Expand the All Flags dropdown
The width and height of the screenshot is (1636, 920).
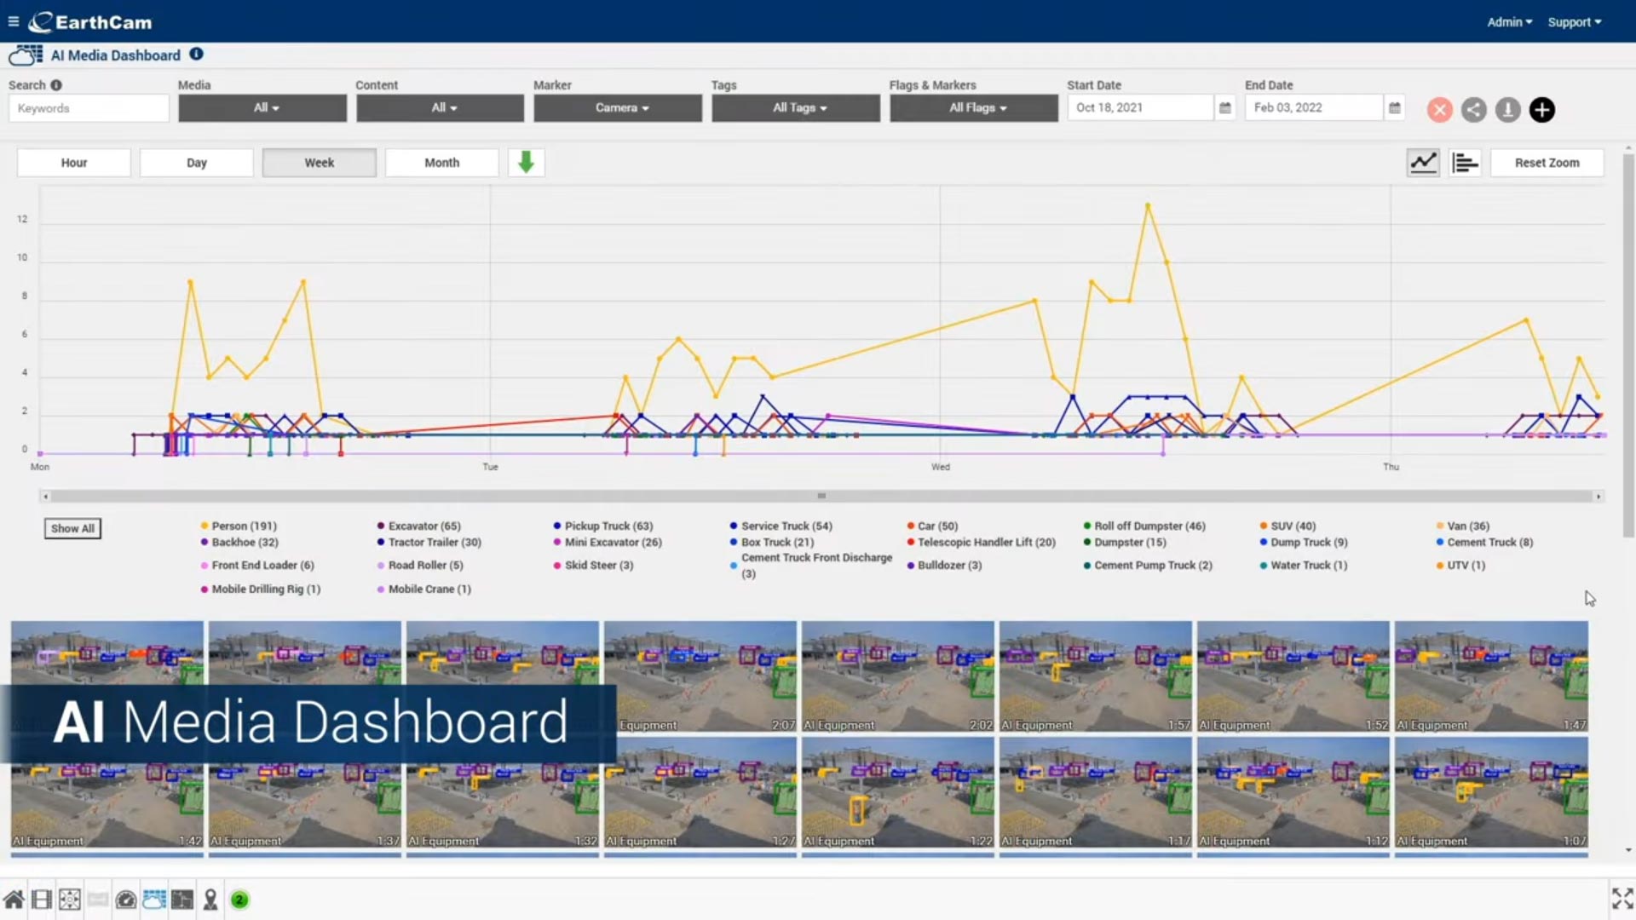tap(974, 108)
